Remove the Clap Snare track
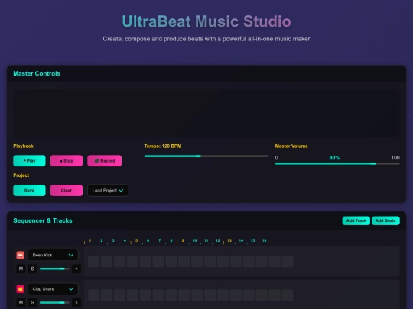Viewport: 413px width, 309px height. [x=76, y=303]
